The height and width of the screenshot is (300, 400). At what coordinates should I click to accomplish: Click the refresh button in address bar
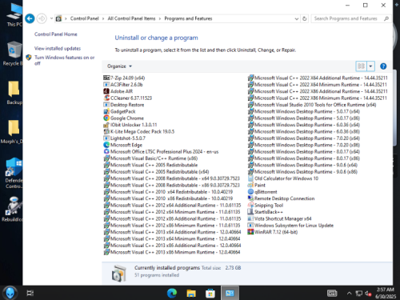pos(304,18)
